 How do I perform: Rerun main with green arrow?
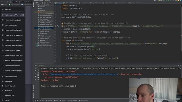coord(36,68)
